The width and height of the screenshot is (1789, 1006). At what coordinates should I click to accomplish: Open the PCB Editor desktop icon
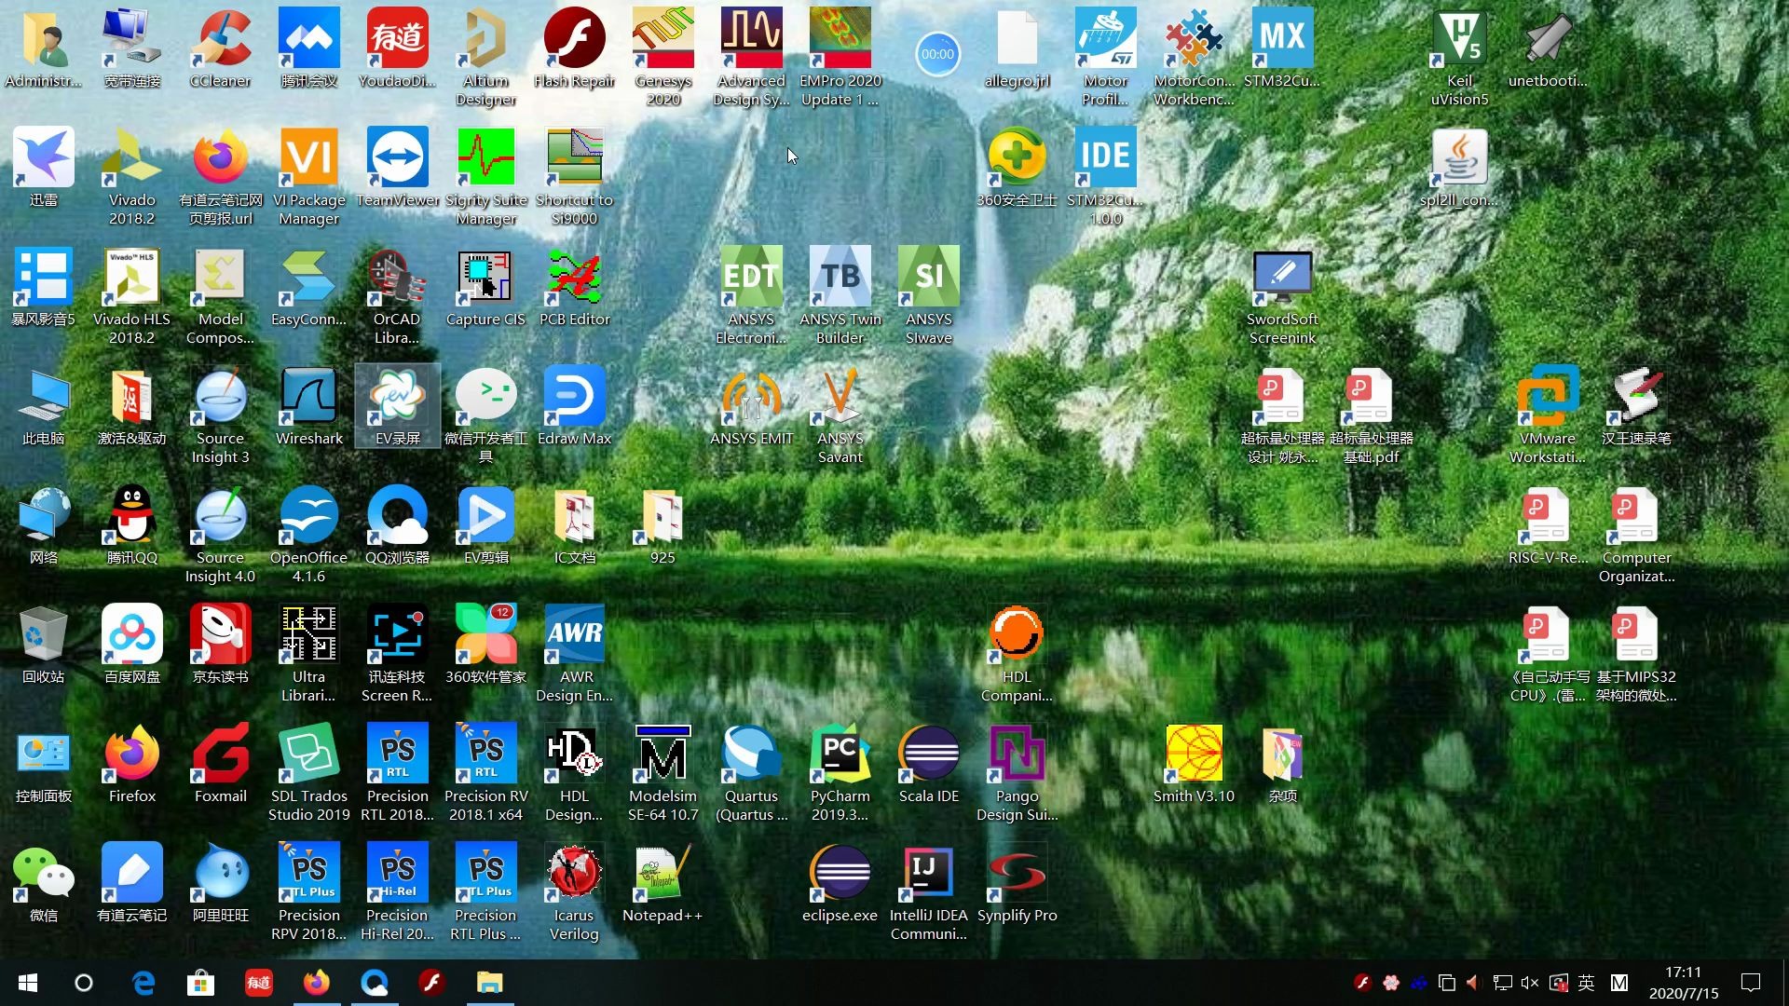click(574, 287)
